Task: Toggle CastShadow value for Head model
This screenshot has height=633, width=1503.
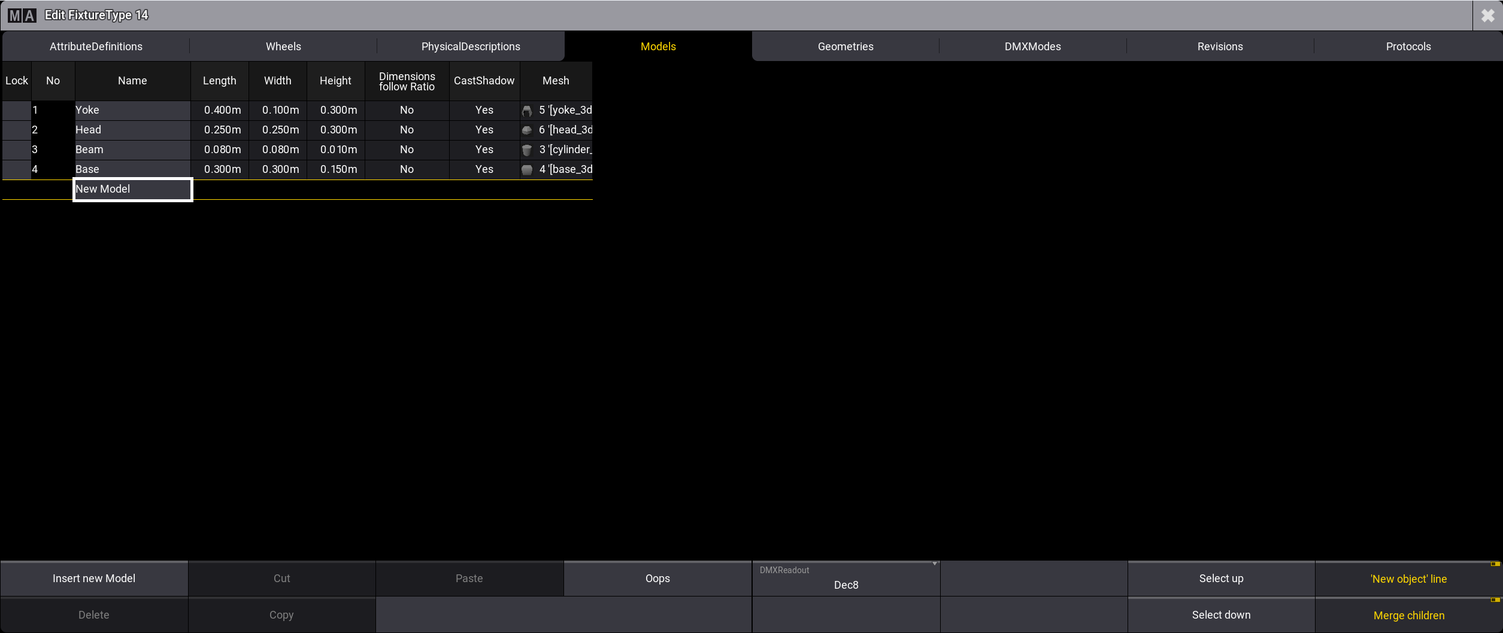Action: [484, 130]
